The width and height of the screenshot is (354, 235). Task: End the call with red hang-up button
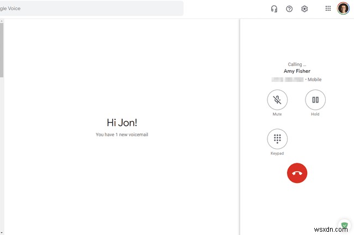tap(297, 173)
